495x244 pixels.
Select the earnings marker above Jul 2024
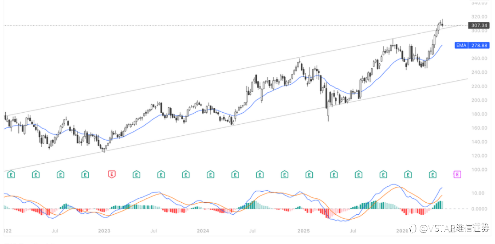260,173
